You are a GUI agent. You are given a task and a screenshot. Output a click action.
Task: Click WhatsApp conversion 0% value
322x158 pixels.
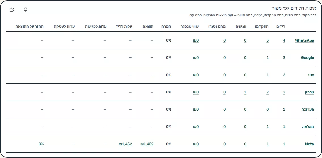tap(169, 40)
